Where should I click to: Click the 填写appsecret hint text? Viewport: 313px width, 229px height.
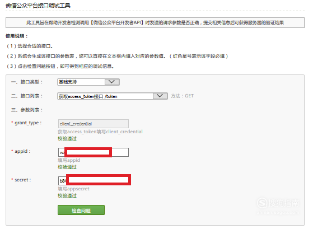click(x=73, y=189)
